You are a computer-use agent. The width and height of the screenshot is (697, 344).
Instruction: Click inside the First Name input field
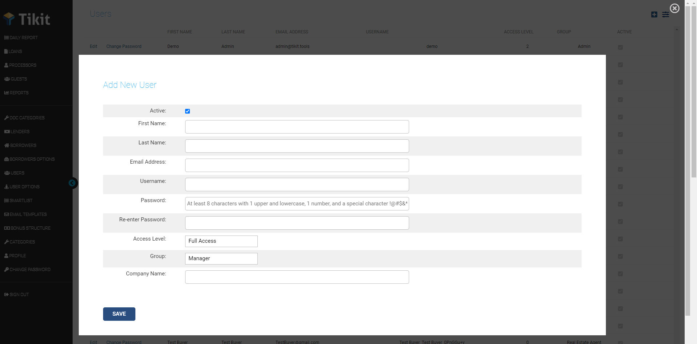297,127
